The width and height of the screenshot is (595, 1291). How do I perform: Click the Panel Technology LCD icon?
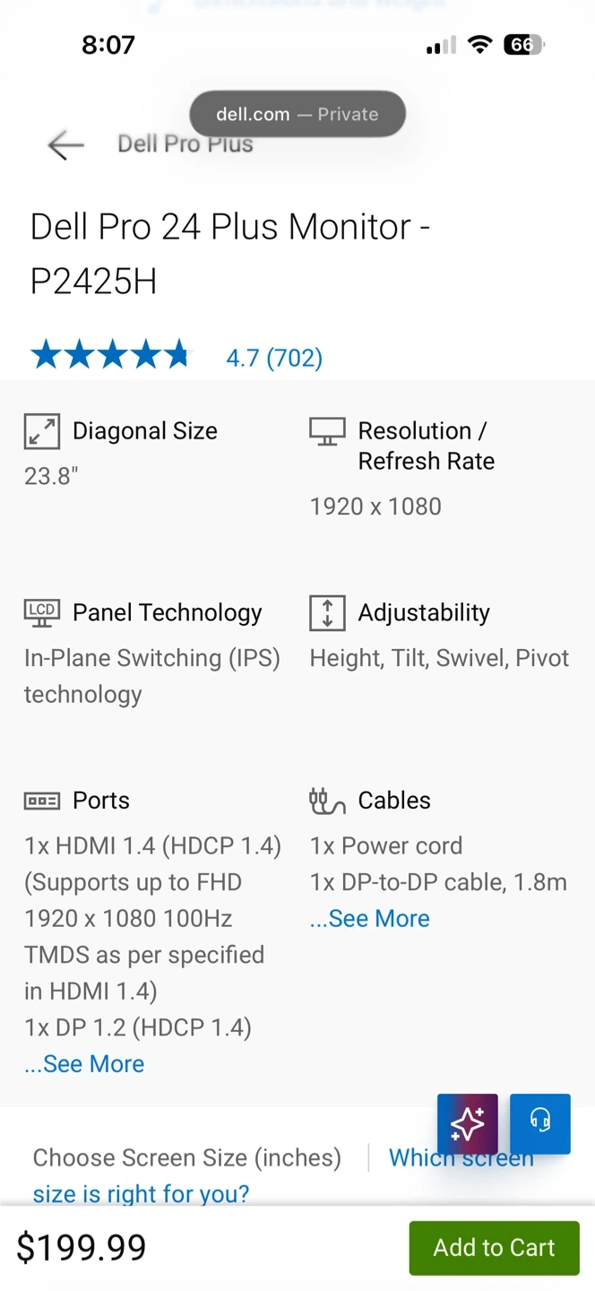(41, 612)
